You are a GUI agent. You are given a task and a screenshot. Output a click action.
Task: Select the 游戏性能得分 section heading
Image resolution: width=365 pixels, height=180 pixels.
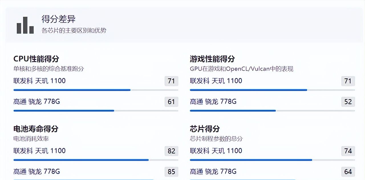click(212, 59)
